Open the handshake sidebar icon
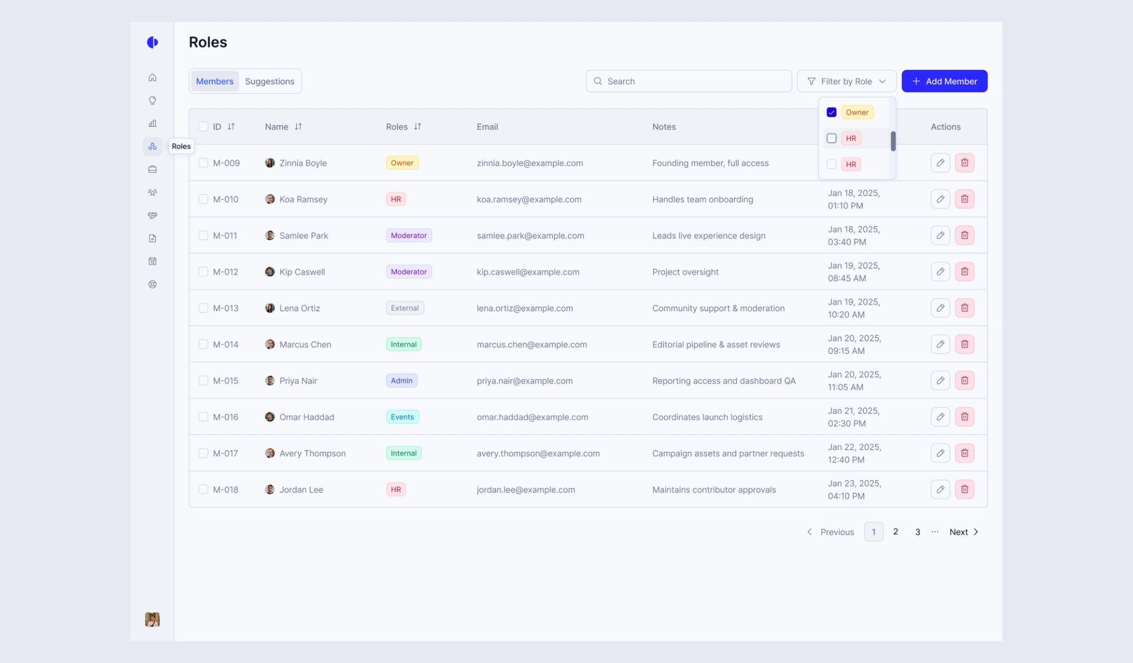This screenshot has width=1133, height=663. (x=152, y=215)
